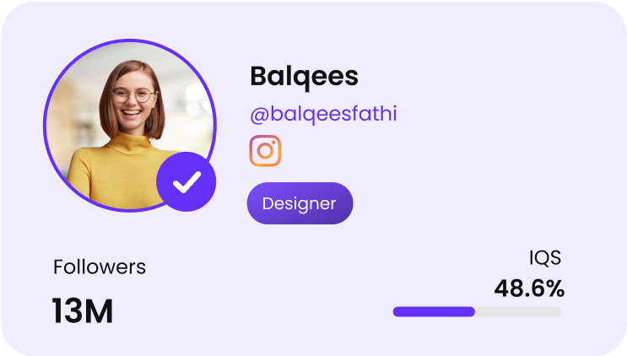Click the purple verified checkmark badge
627x356 pixels.
[x=186, y=181]
